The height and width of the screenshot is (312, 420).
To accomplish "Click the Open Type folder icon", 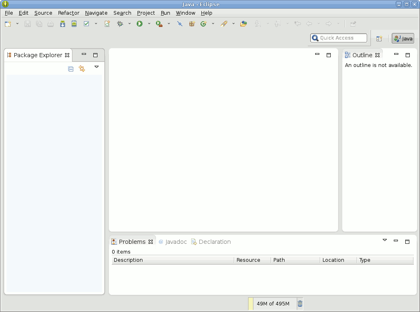I will point(244,24).
